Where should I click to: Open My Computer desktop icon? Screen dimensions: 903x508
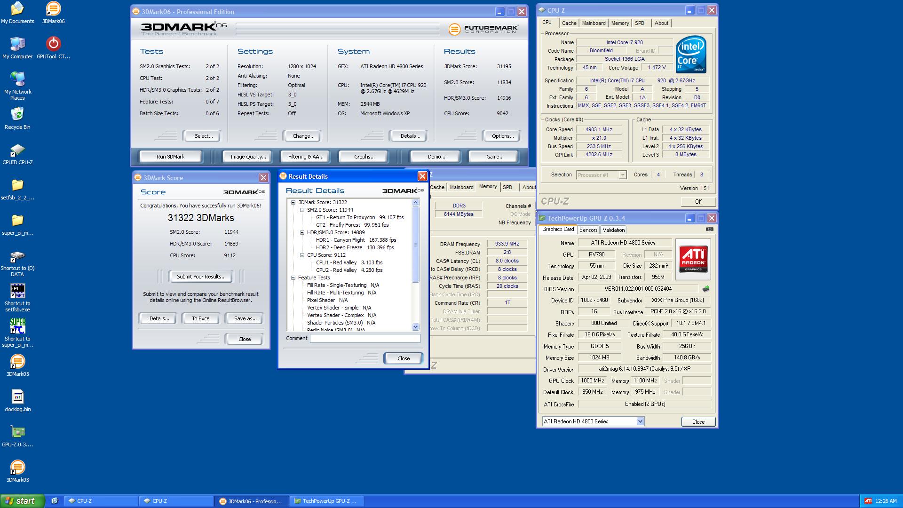17,48
